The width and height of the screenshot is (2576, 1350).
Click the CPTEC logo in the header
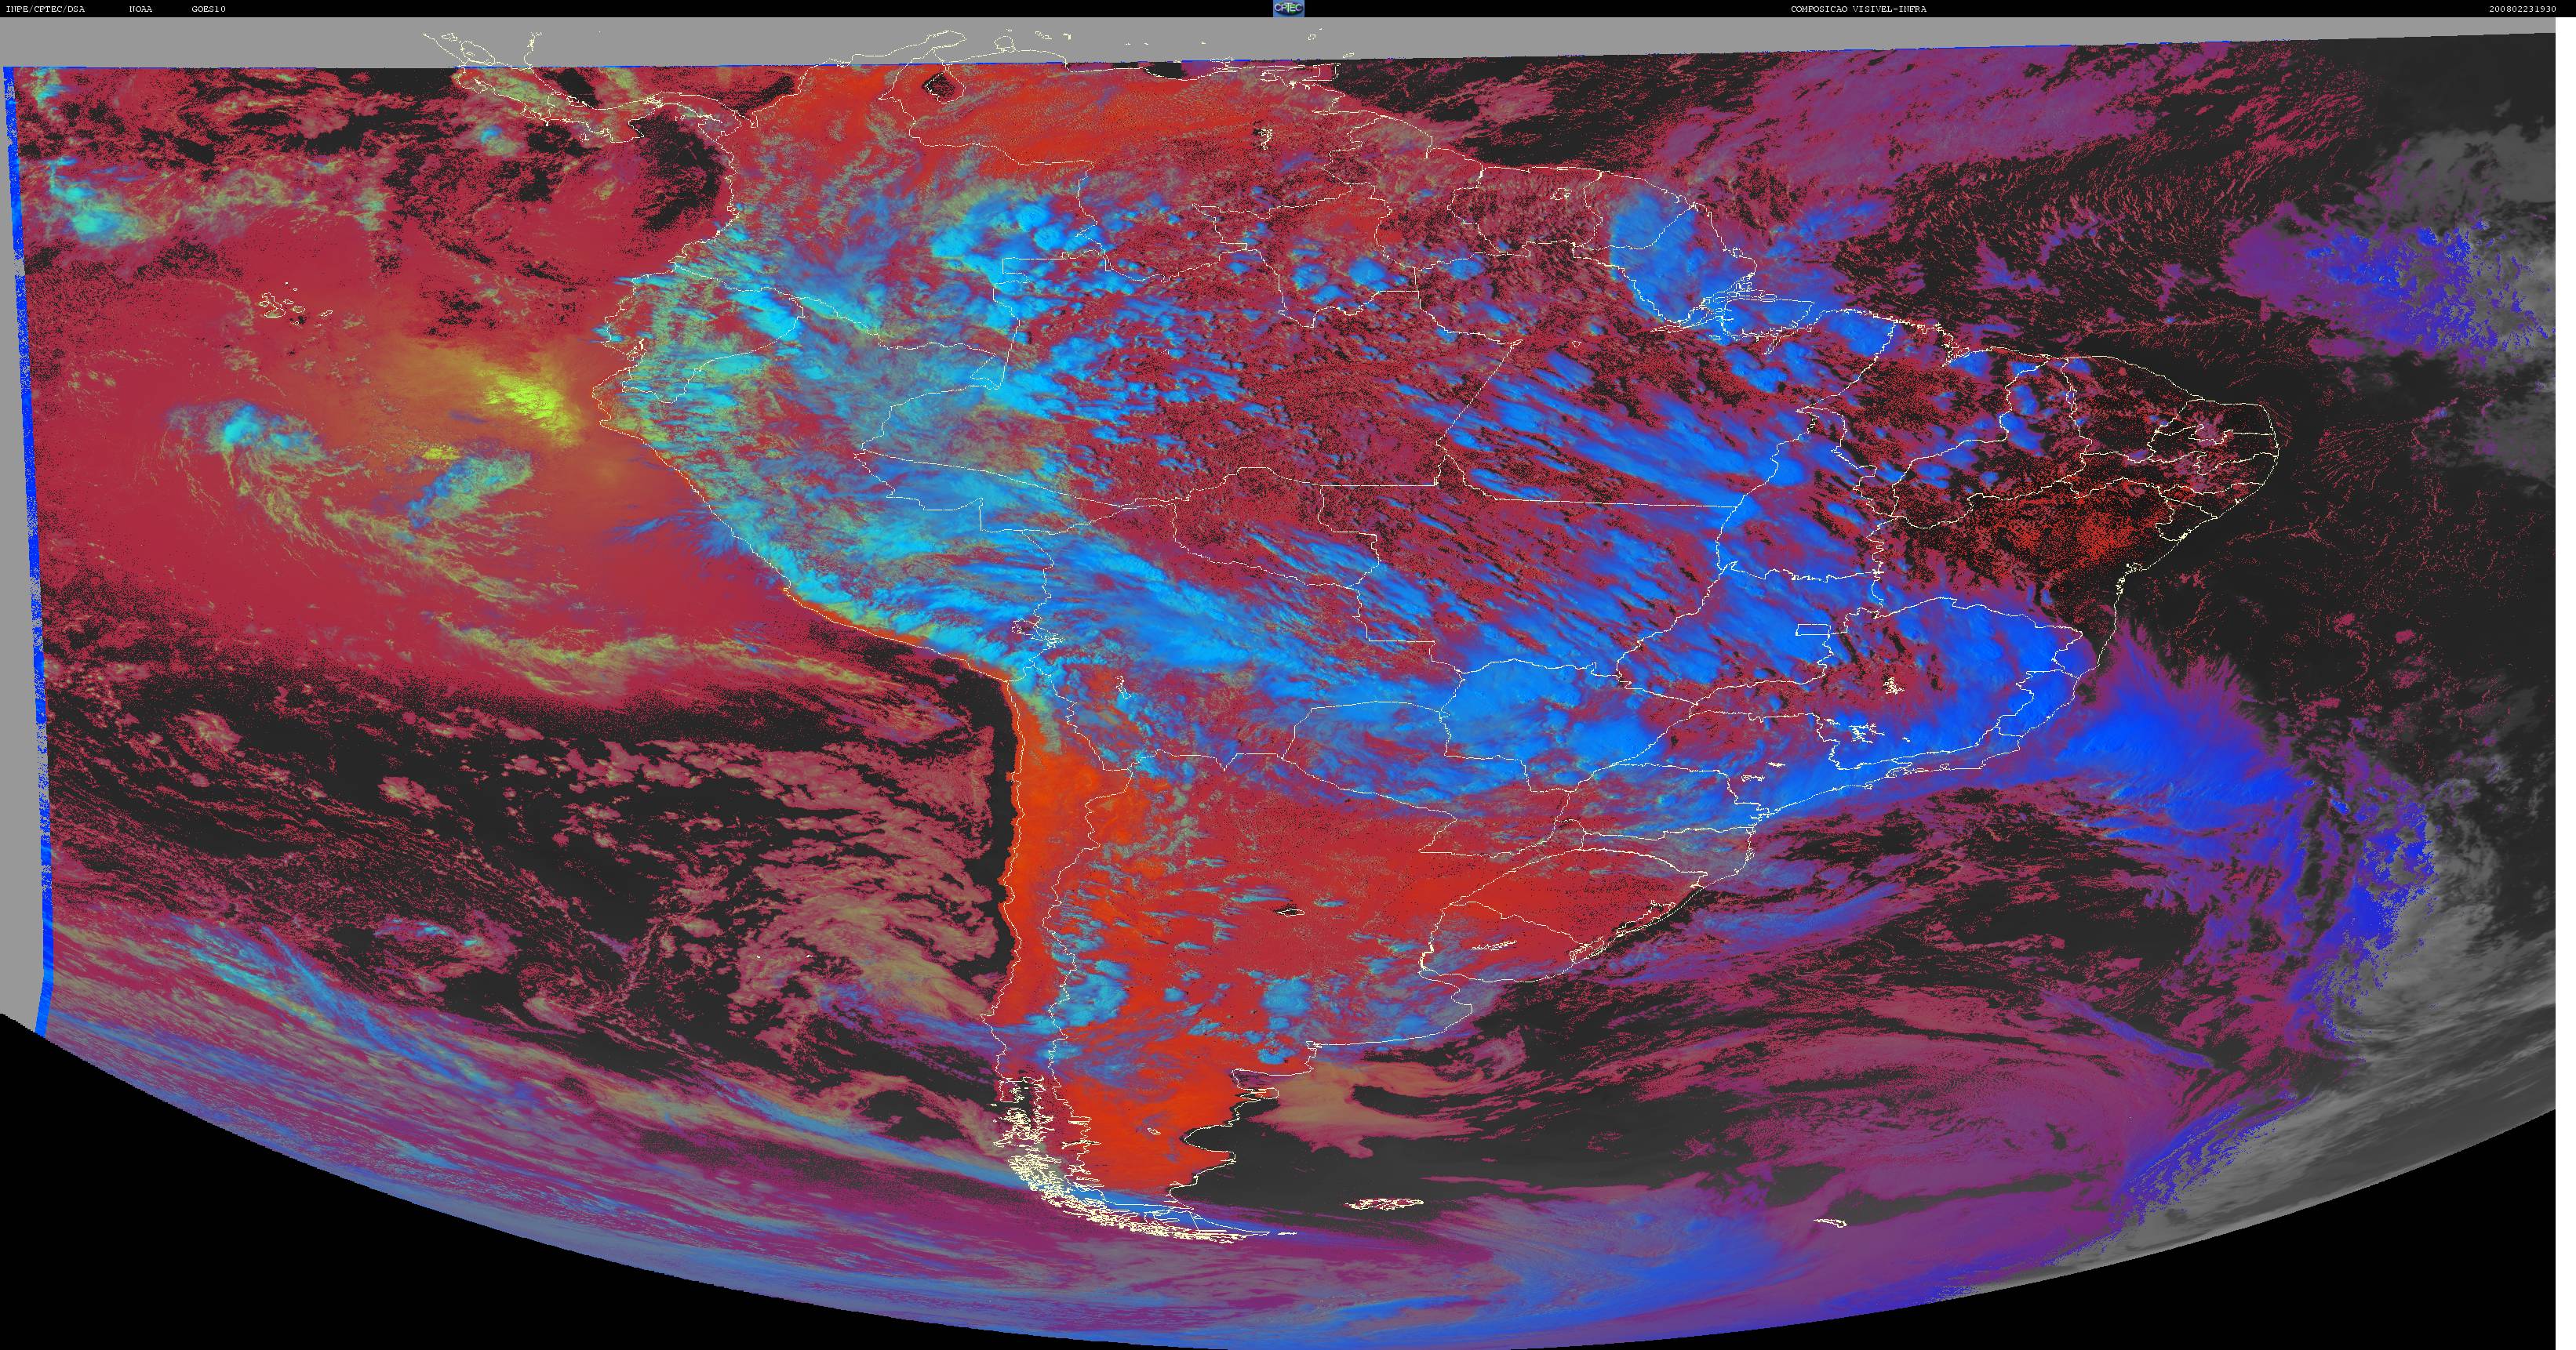[1288, 8]
